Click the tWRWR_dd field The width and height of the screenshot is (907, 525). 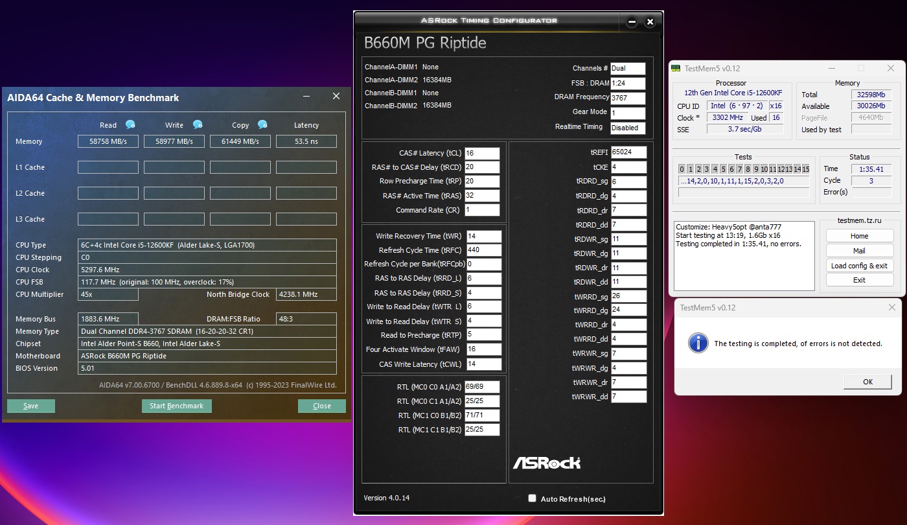(628, 397)
